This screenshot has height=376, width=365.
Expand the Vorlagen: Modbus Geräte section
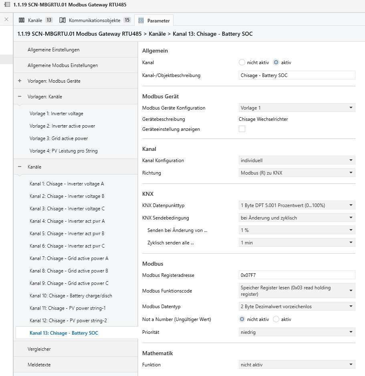(x=20, y=81)
